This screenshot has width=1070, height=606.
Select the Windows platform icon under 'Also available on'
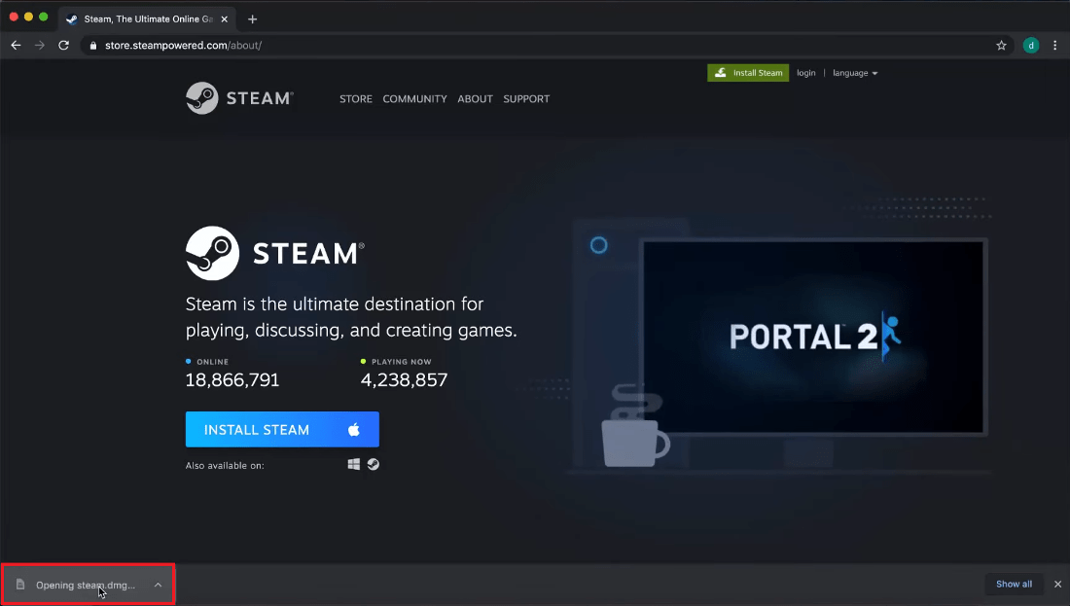point(353,464)
